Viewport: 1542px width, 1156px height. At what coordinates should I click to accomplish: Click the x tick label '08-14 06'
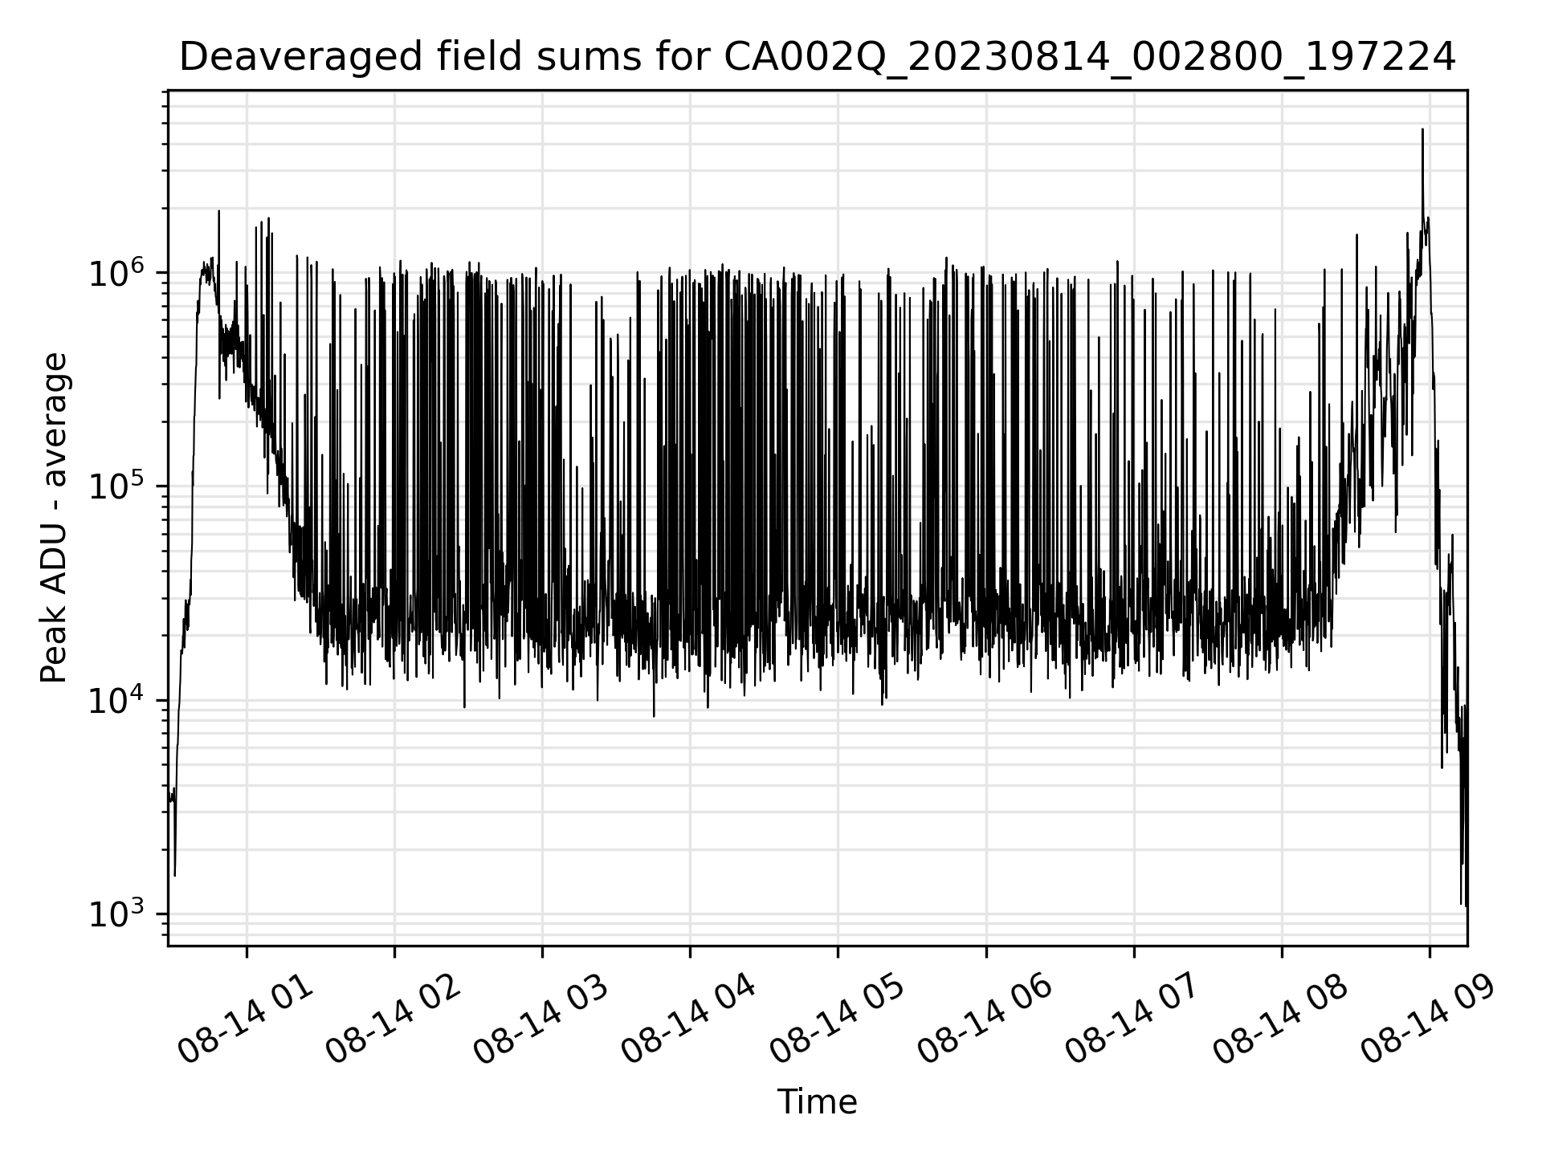pos(985,1020)
